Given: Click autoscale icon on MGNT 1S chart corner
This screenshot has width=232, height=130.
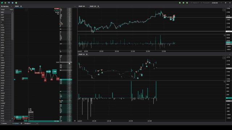Looking at the screenshot, I should [x=224, y=58].
